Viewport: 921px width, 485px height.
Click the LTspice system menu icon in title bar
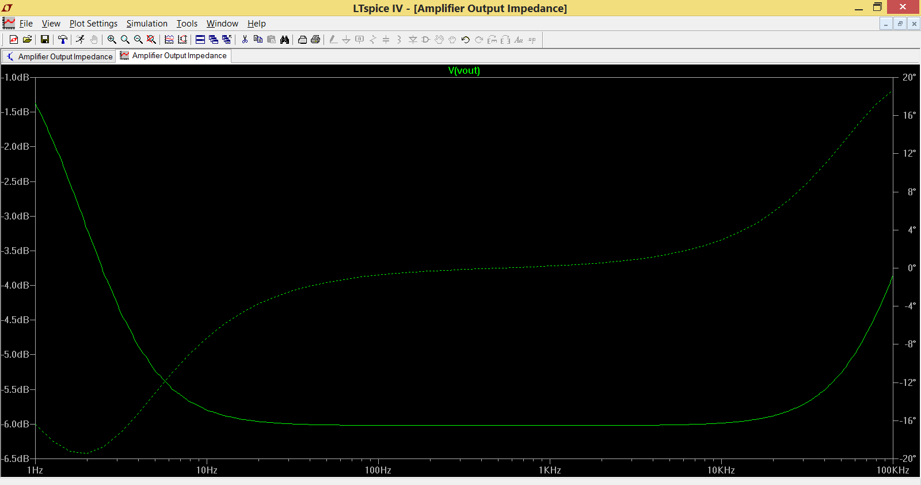[7, 8]
